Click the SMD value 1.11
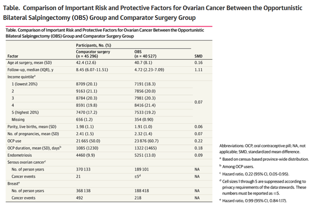The height and width of the screenshot is (205, 312). (198, 70)
